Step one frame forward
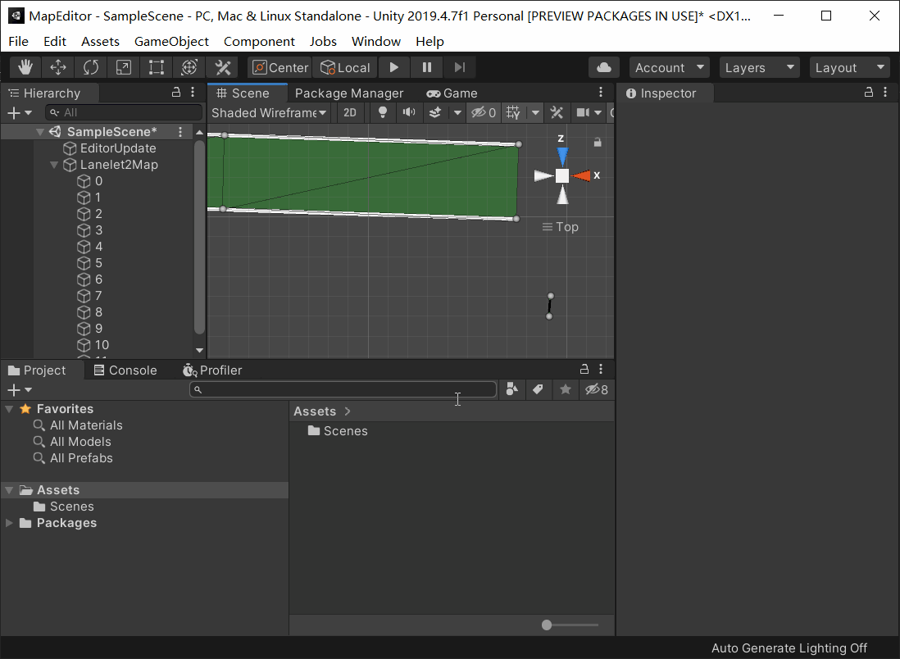The height and width of the screenshot is (659, 900). (459, 68)
